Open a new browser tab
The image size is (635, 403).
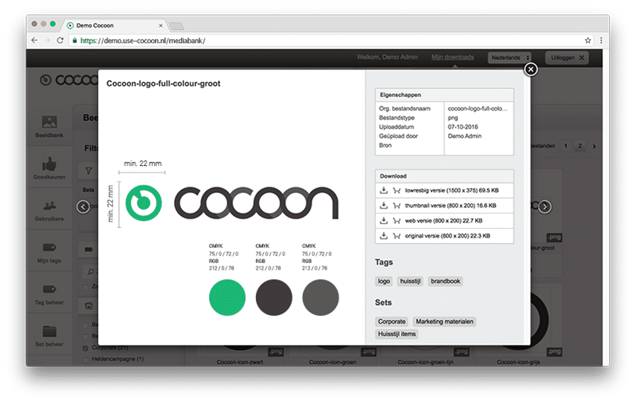click(177, 26)
